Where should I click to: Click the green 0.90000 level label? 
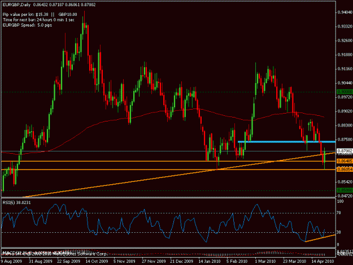pyautogui.click(x=345, y=92)
